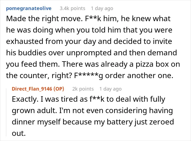Click the line 'he was doing when you told him'
191x141 pixels.
click(x=89, y=30)
